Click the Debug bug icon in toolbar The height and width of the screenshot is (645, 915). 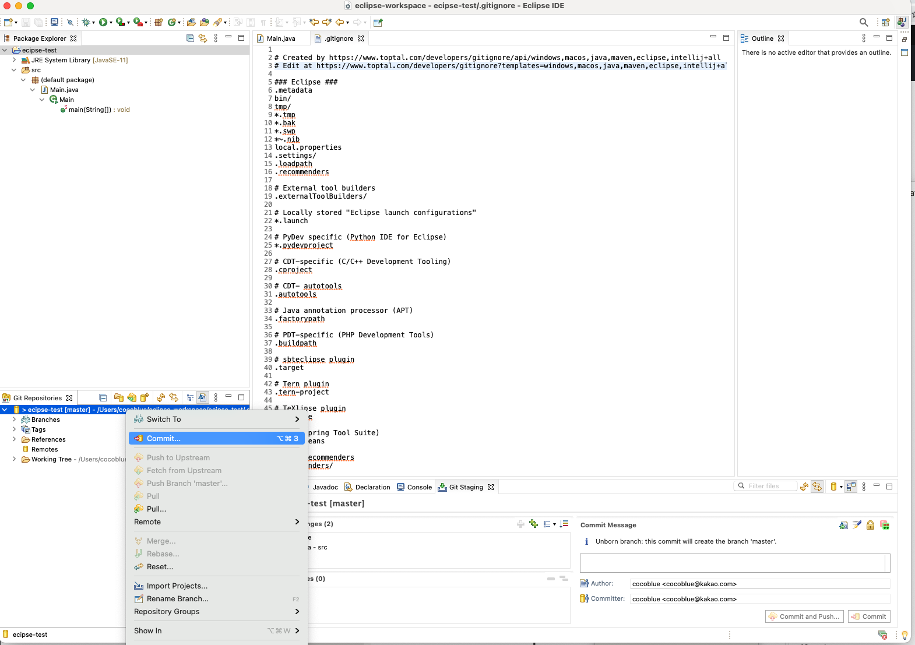(86, 22)
